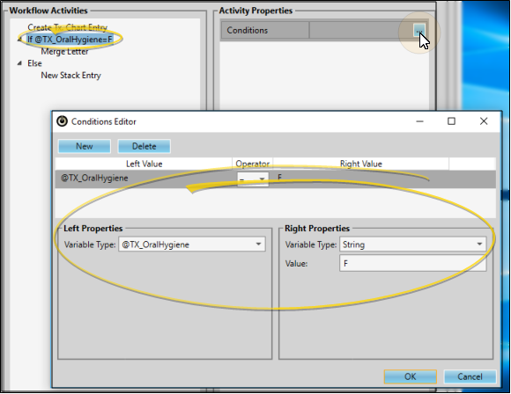Select the Else tree node

[x=34, y=63]
